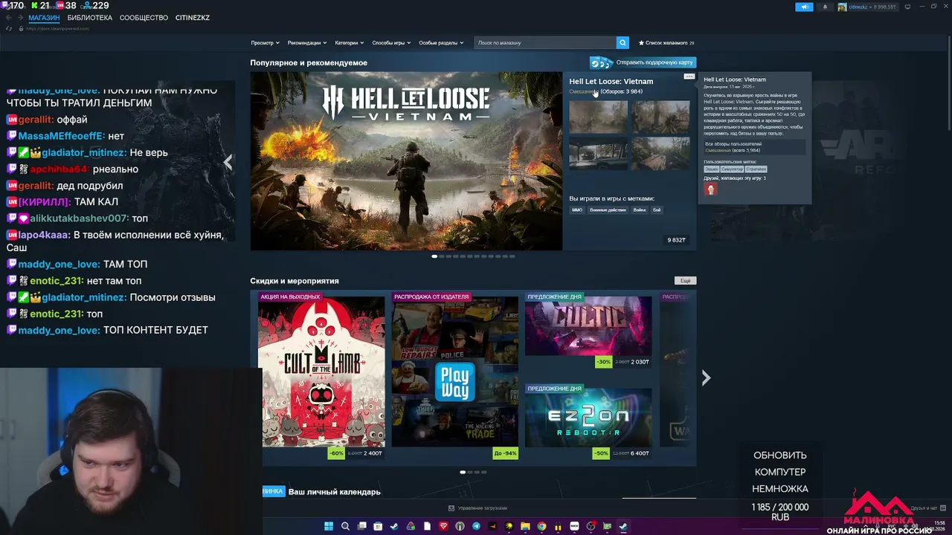Open the three-dots menu on Hell Let Loose capsule

(x=689, y=77)
